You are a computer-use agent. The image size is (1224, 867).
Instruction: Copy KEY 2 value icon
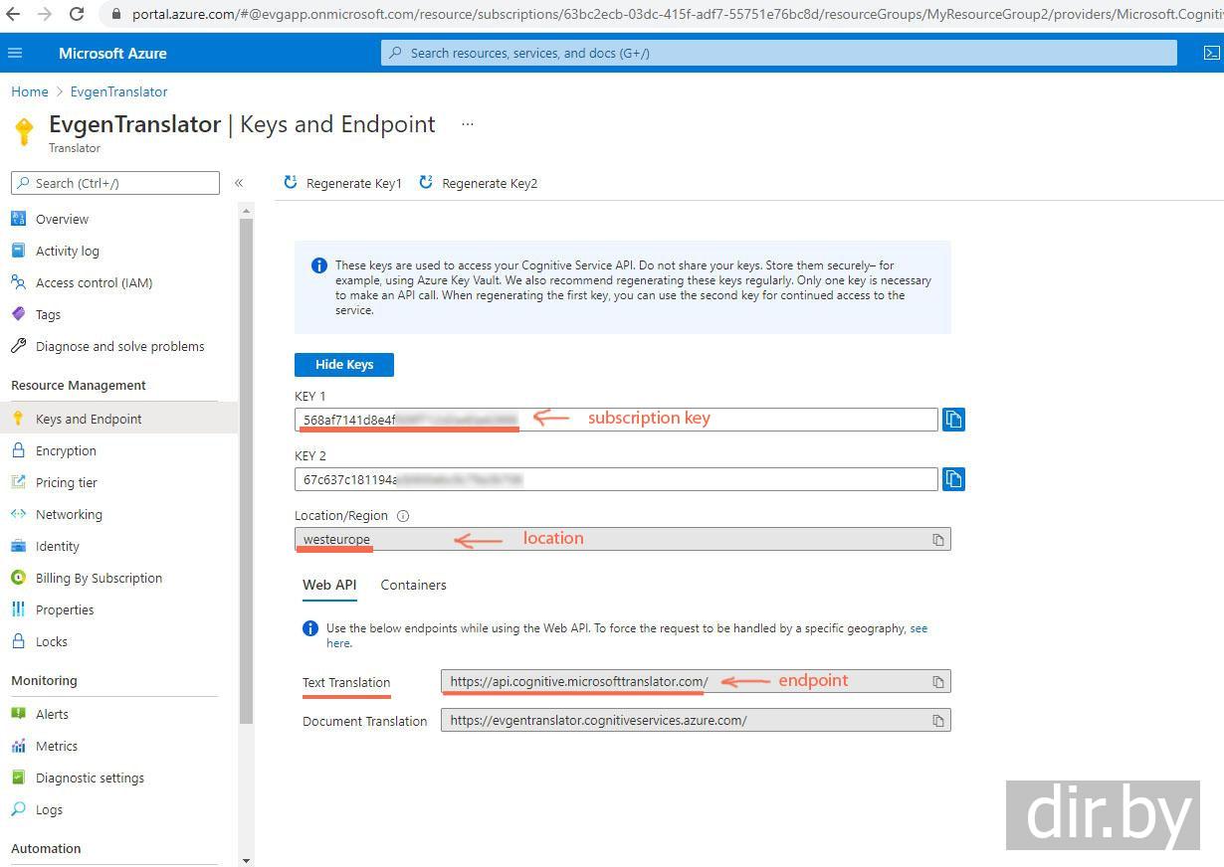tap(953, 479)
